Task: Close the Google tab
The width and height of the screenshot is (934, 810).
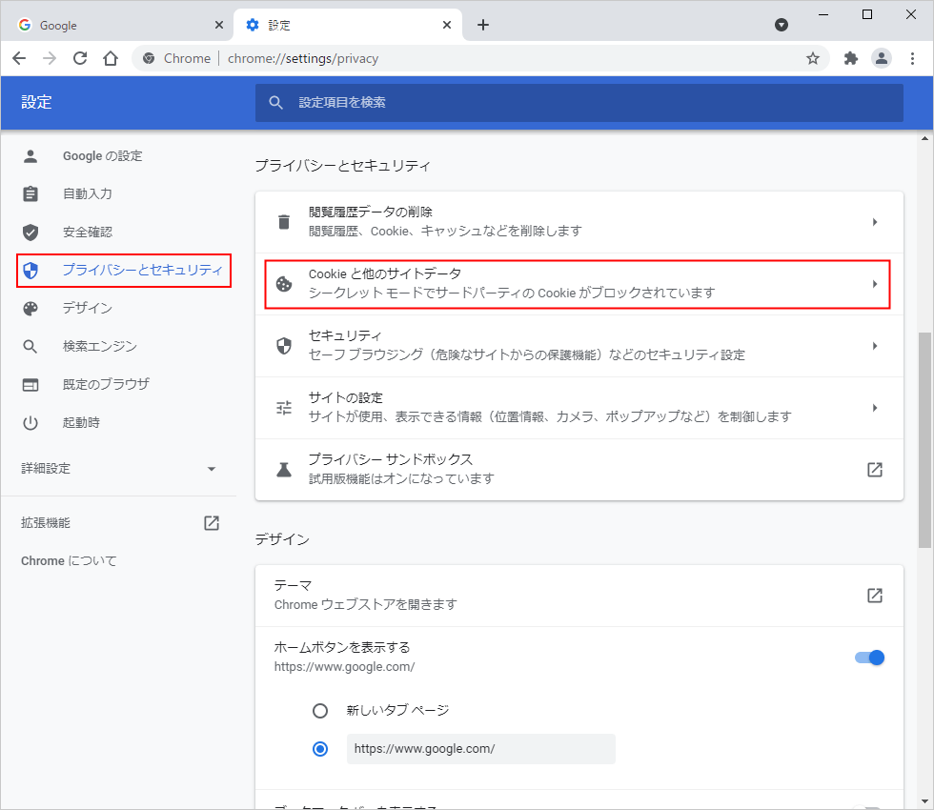Action: click(218, 25)
